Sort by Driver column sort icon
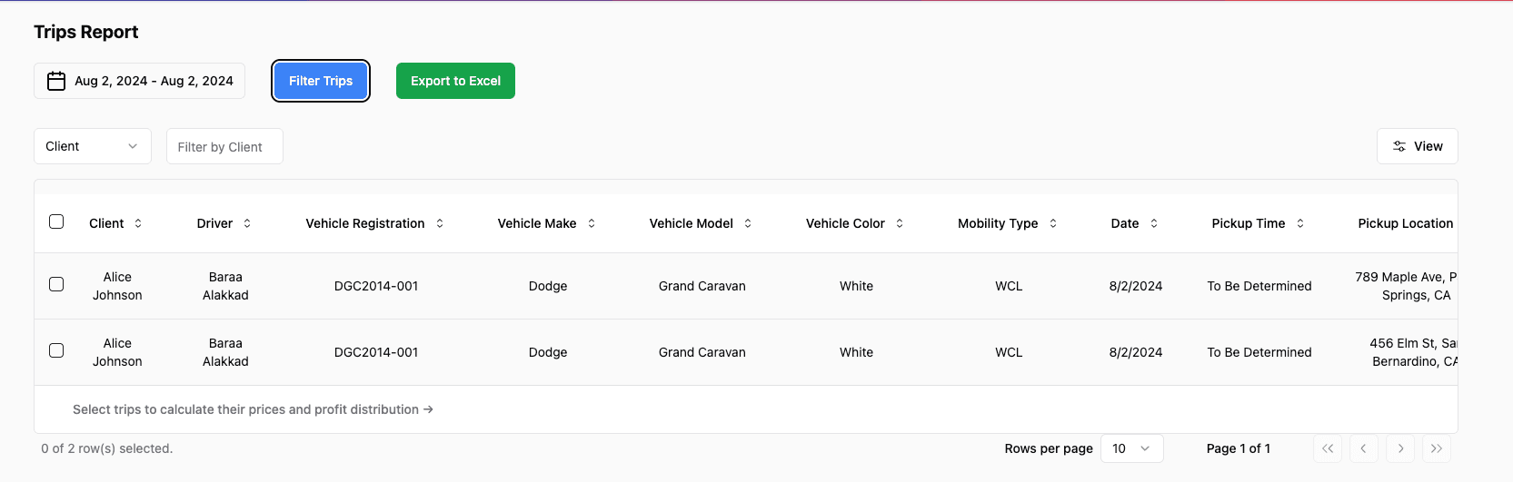The image size is (1513, 482). (x=247, y=223)
